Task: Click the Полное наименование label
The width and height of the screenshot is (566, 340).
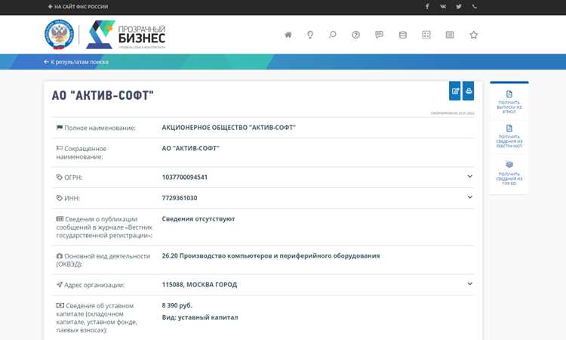Action: (96, 128)
